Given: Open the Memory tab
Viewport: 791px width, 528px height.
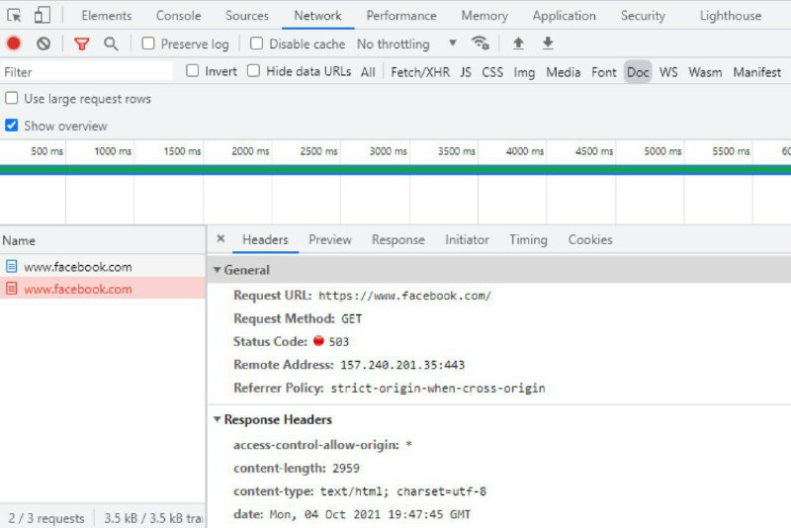Looking at the screenshot, I should (484, 16).
